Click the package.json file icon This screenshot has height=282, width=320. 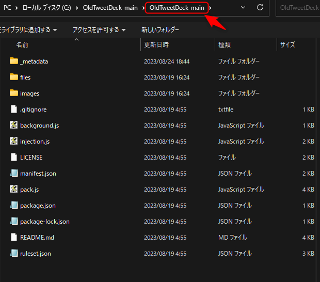pos(14,205)
